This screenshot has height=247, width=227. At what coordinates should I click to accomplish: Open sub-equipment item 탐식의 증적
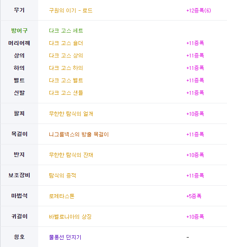click(x=62, y=175)
